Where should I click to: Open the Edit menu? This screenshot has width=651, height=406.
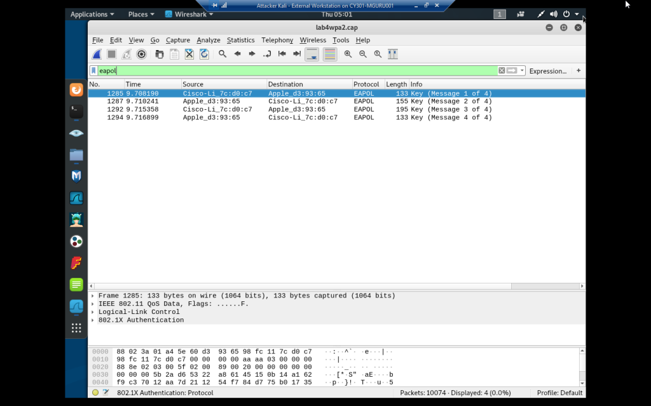pyautogui.click(x=116, y=40)
